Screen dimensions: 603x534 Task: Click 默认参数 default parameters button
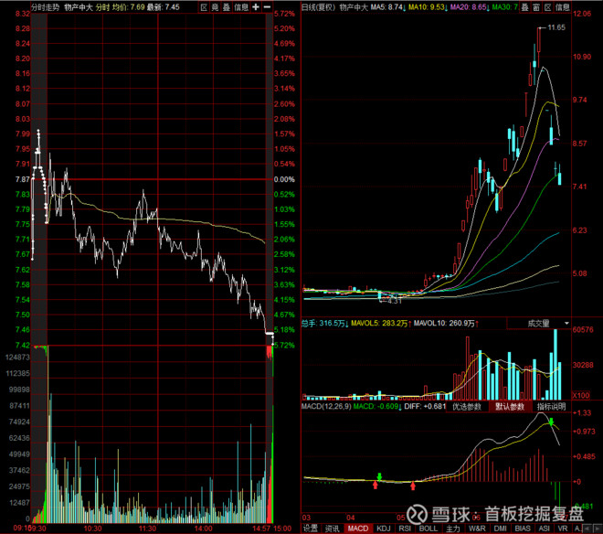tap(510, 407)
